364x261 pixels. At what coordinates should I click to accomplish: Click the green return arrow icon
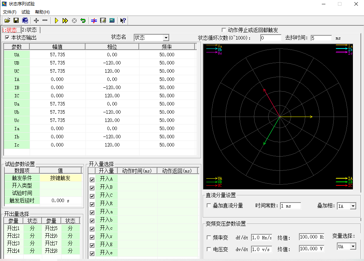[83, 21]
